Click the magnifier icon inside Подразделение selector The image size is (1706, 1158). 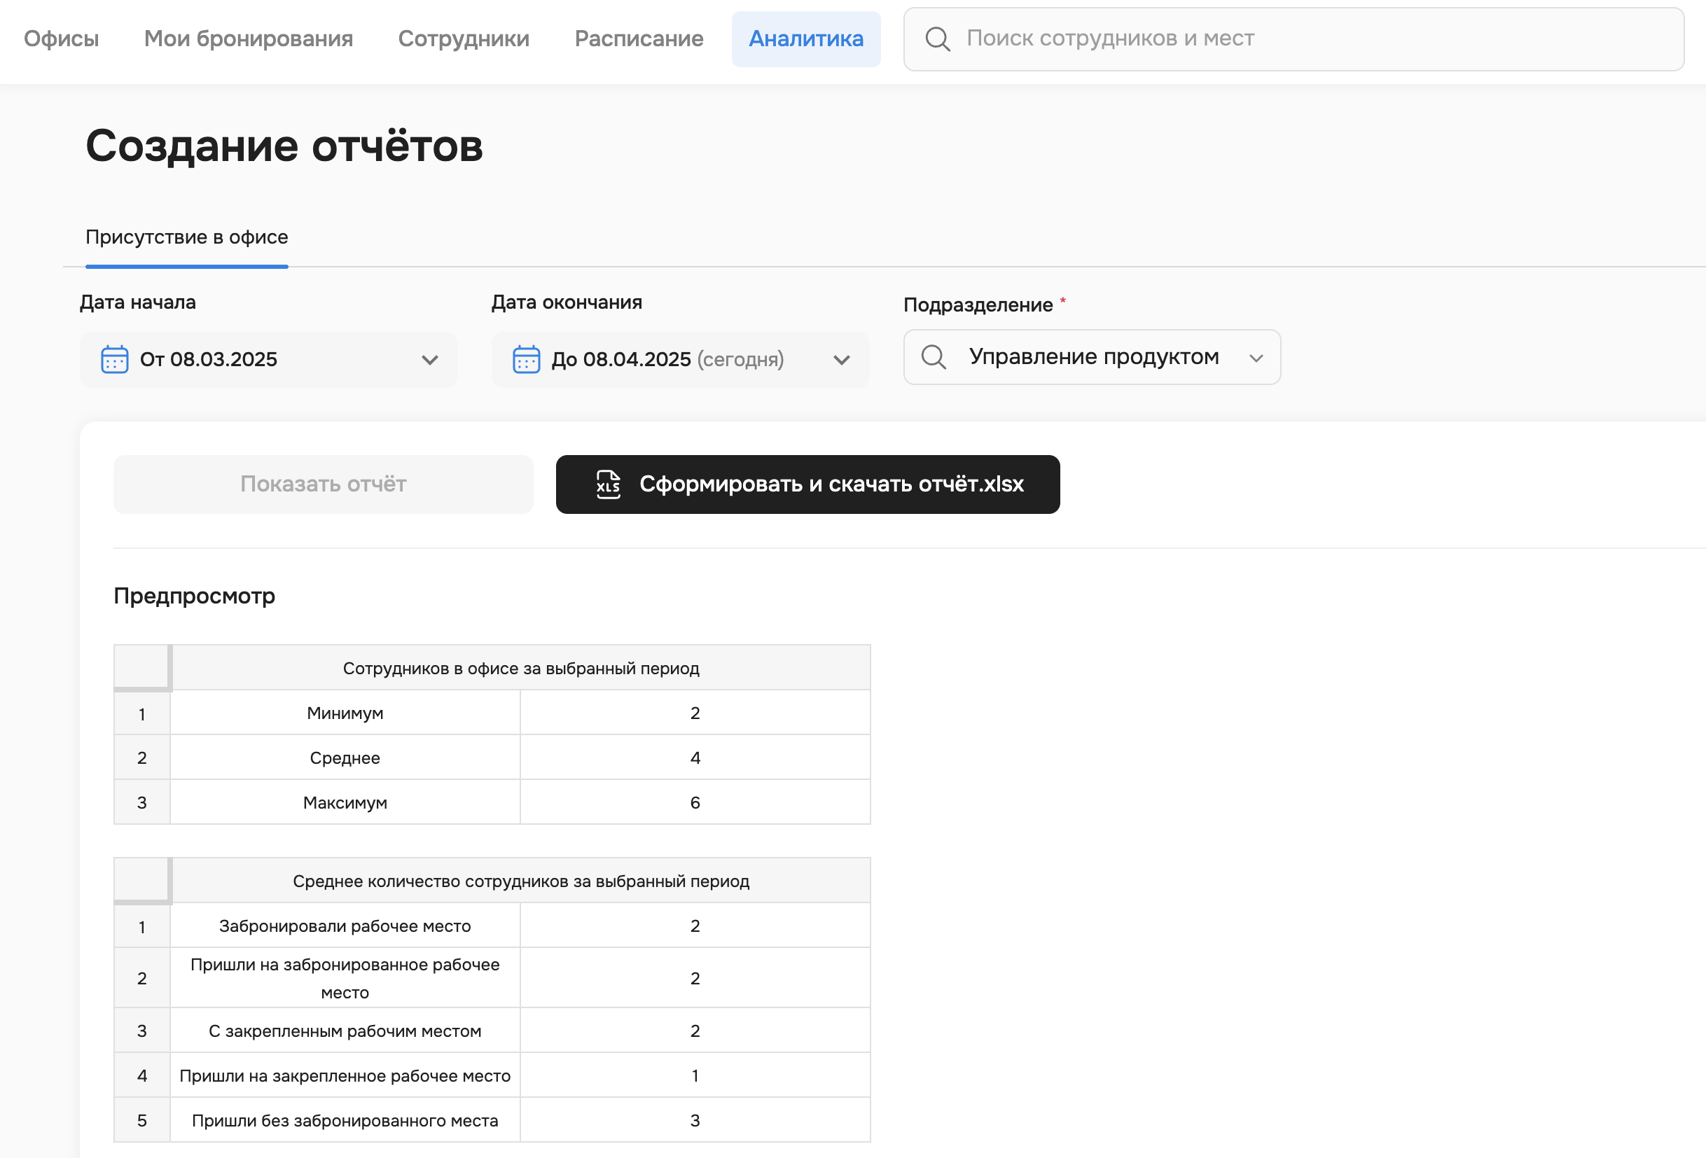pos(932,357)
